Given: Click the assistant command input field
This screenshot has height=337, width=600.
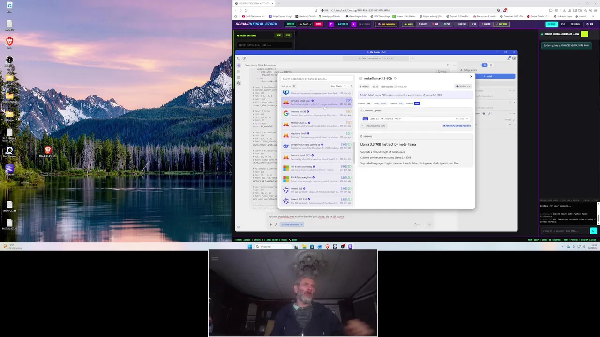Looking at the screenshot, I should pos(565,231).
